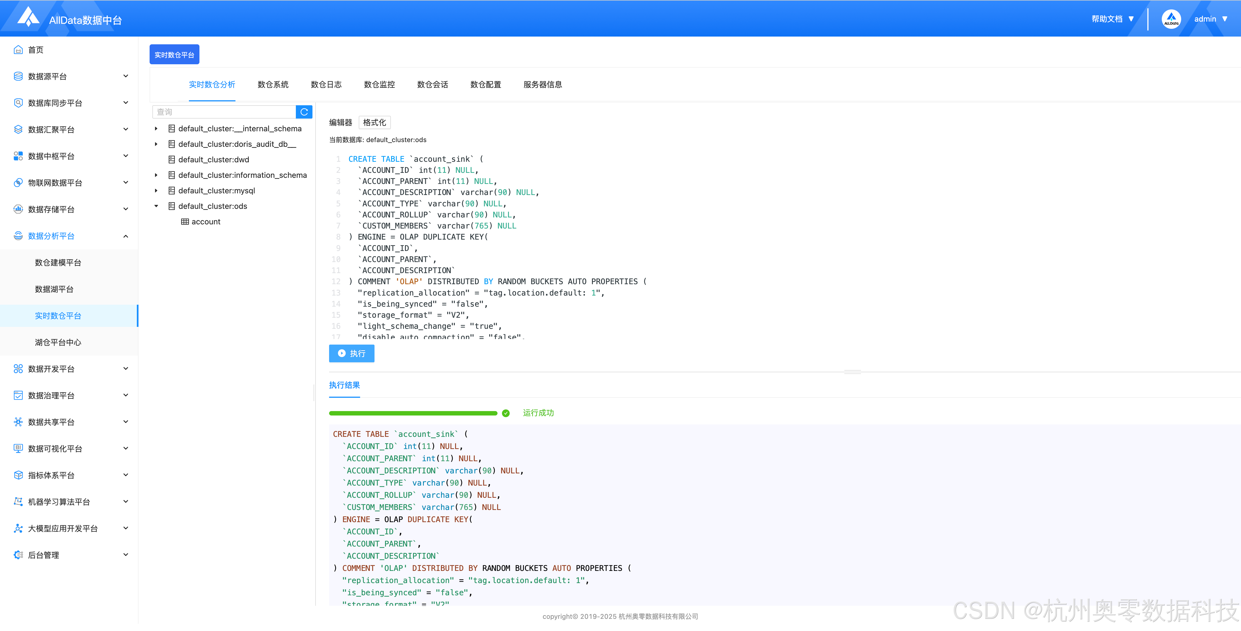This screenshot has height=631, width=1241.
Task: Expand default_cluster:mysql tree node
Action: 156,191
